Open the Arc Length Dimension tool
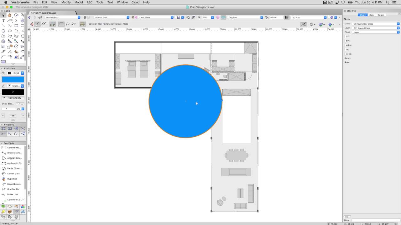Image resolution: width=401 pixels, height=225 pixels. pos(12,163)
